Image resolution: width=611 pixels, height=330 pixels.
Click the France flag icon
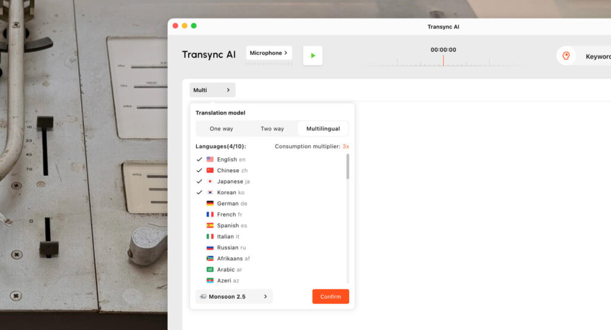pyautogui.click(x=210, y=214)
